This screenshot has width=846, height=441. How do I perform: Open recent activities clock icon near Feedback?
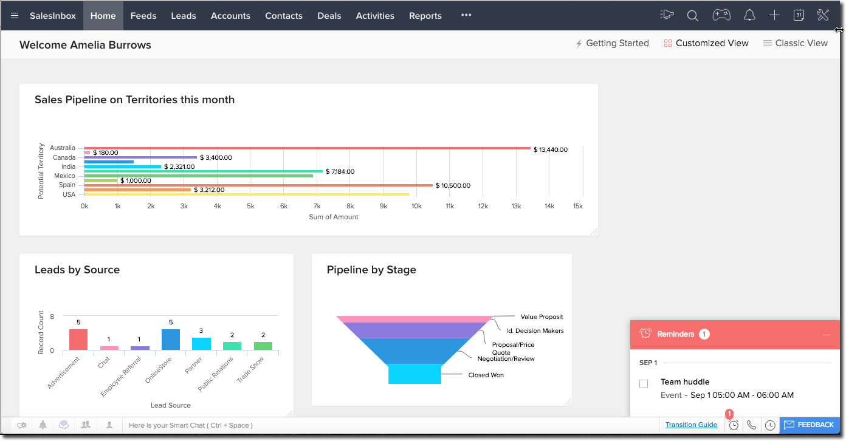coord(770,425)
